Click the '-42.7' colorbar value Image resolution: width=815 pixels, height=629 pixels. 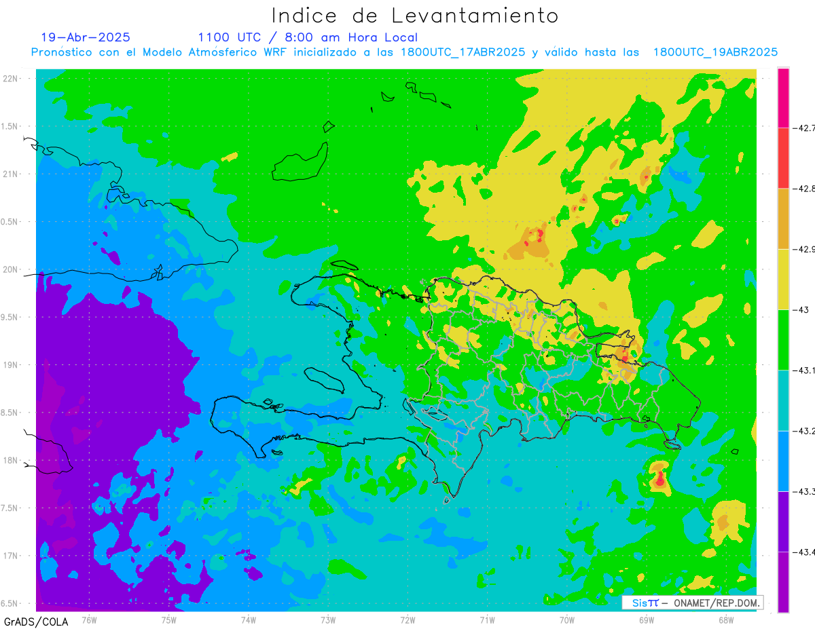point(804,128)
